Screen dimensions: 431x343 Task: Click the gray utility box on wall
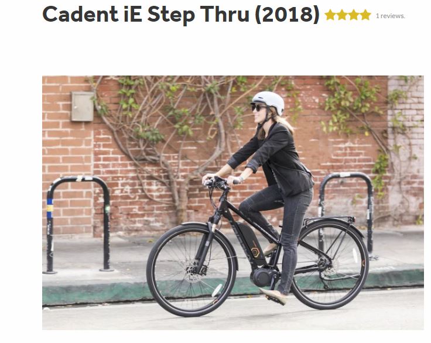click(83, 107)
